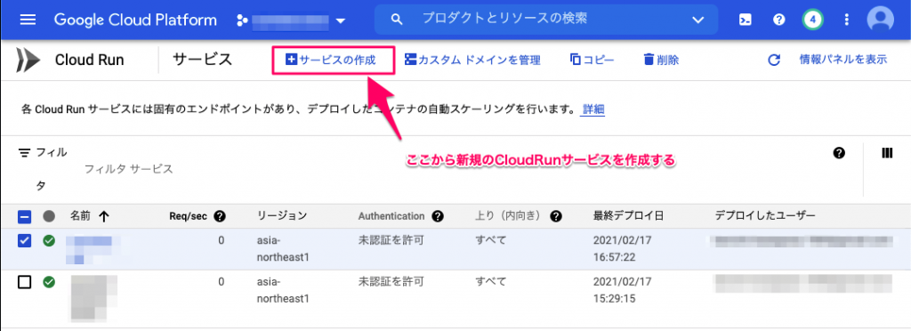This screenshot has height=331, width=911.
Task: Click the table help icon beside column selector
Action: tap(838, 153)
